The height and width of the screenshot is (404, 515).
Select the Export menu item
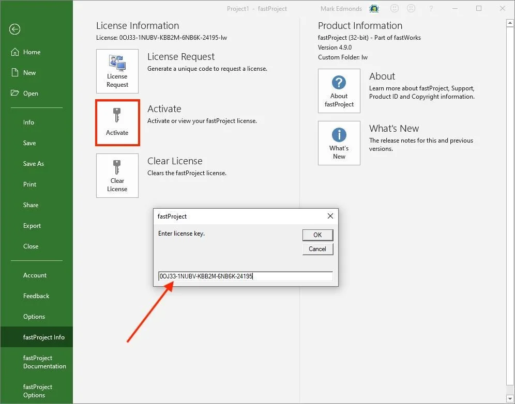tap(32, 225)
